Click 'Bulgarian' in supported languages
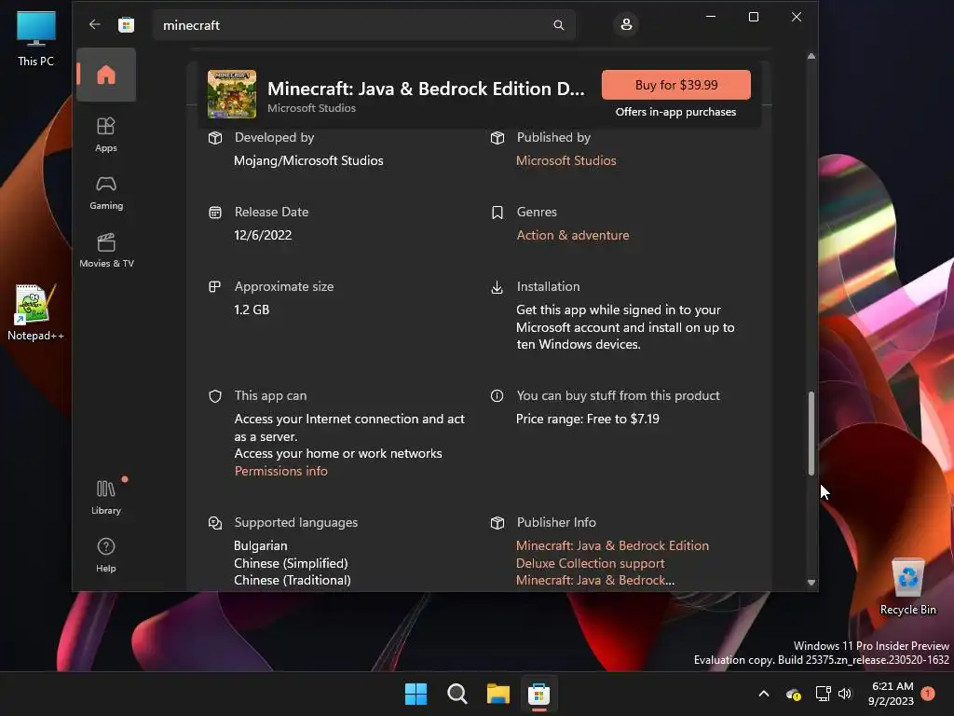Image resolution: width=954 pixels, height=716 pixels. point(261,545)
